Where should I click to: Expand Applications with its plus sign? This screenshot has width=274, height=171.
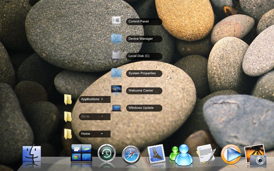(102, 99)
